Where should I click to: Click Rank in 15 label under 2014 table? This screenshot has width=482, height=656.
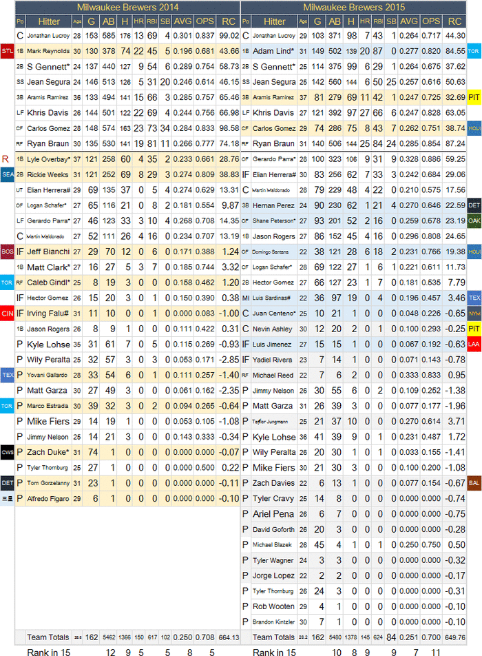coord(48,652)
